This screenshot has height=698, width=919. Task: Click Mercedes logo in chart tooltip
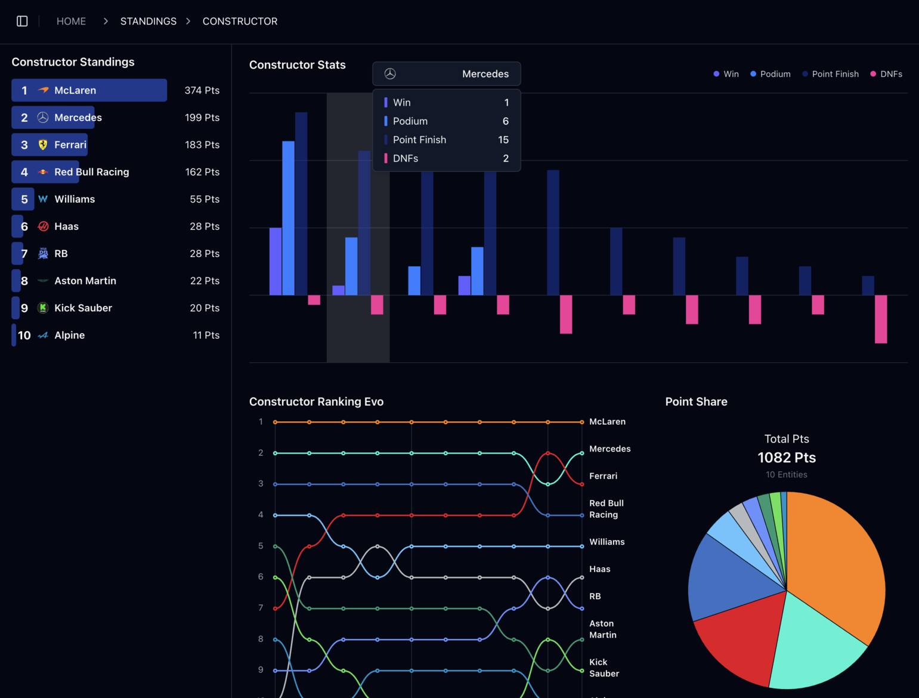coord(390,74)
